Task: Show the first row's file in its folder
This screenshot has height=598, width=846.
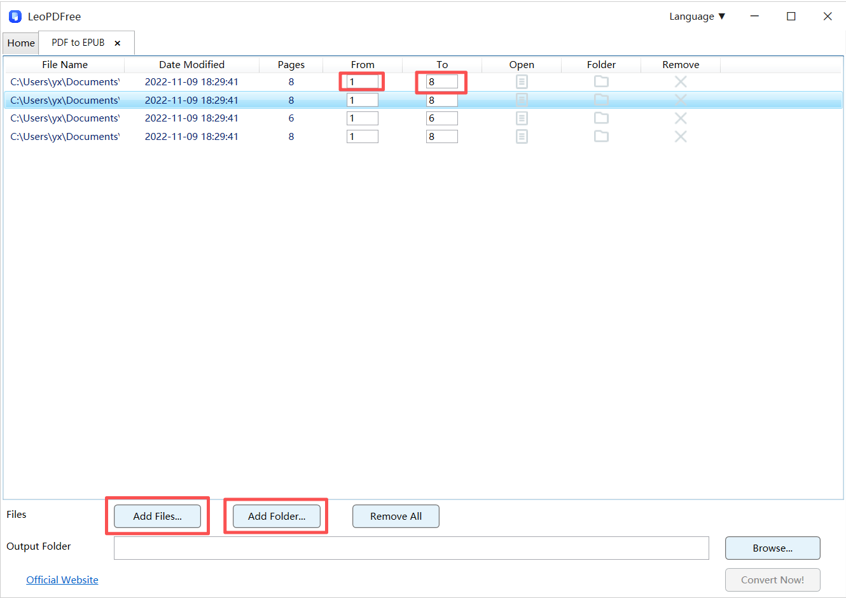Action: point(601,81)
